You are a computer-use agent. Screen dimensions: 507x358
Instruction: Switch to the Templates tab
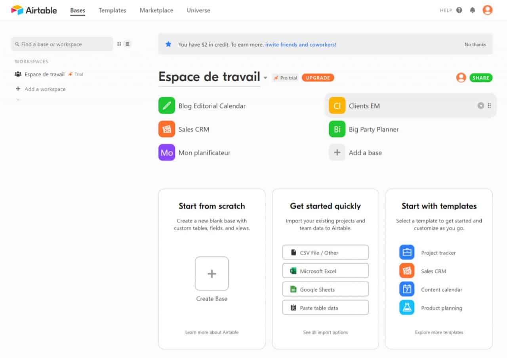click(112, 10)
